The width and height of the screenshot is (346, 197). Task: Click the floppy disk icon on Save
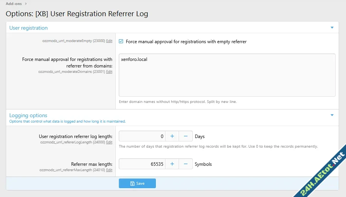[x=132, y=184]
